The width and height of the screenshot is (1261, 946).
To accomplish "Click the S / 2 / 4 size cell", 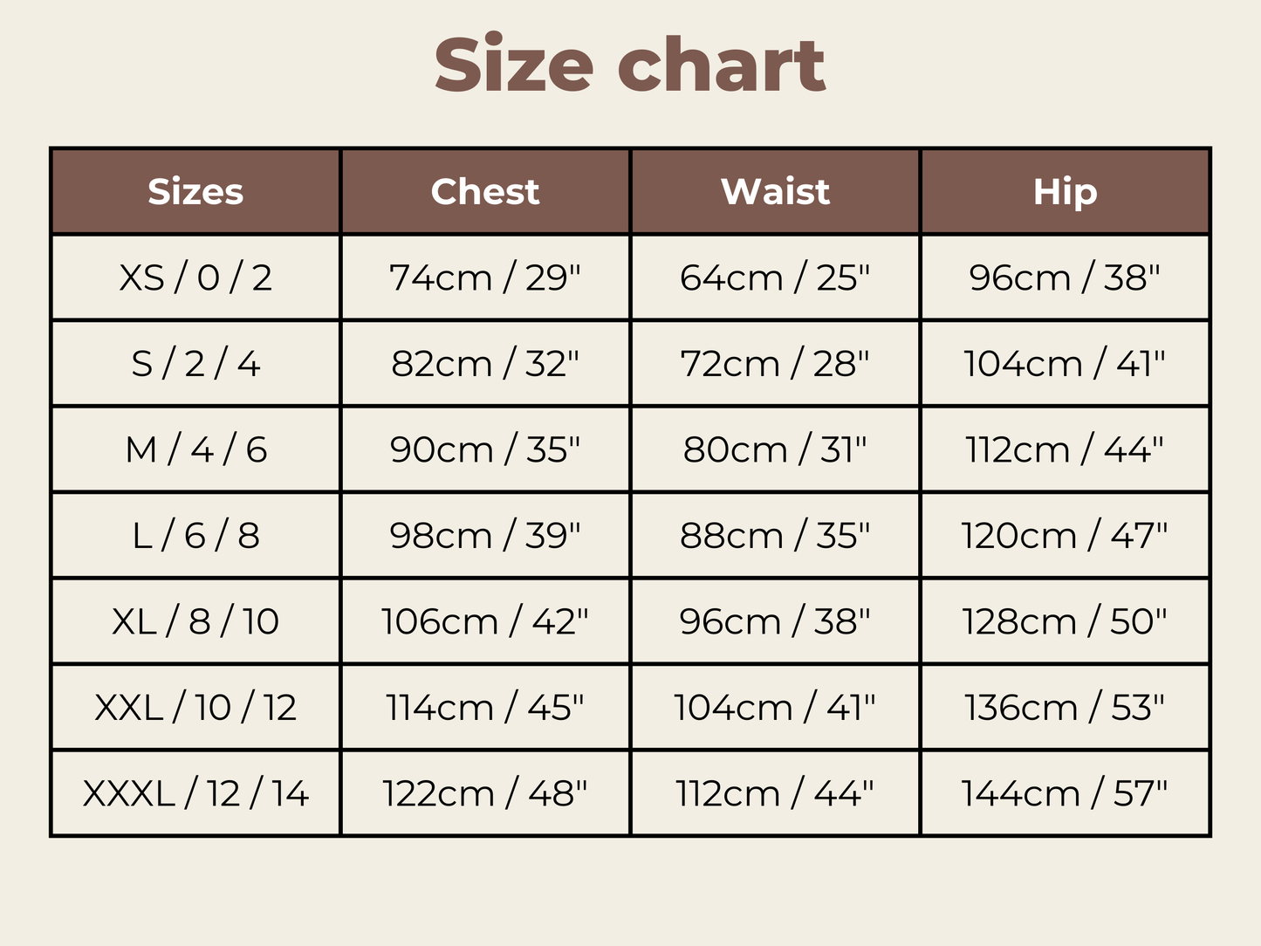I will pyautogui.click(x=195, y=363).
